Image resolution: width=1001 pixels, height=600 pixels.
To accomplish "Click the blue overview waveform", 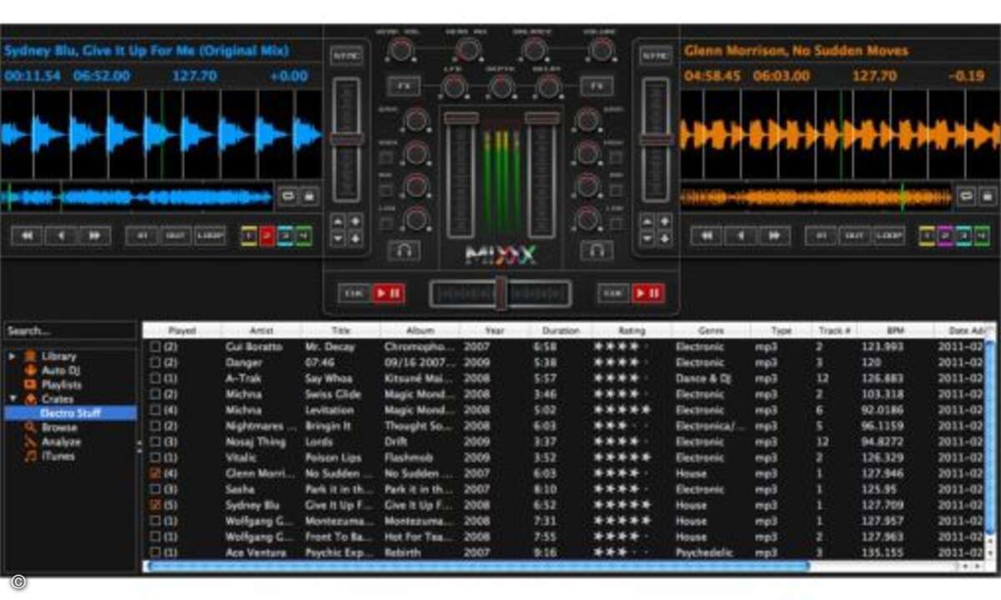I will pos(138,197).
